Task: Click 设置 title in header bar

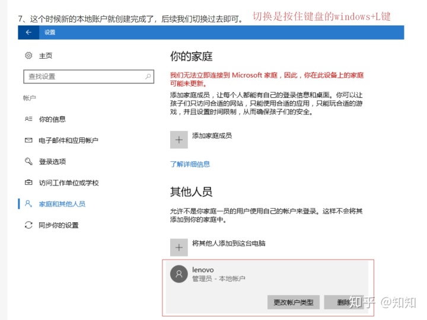Action: (x=50, y=33)
